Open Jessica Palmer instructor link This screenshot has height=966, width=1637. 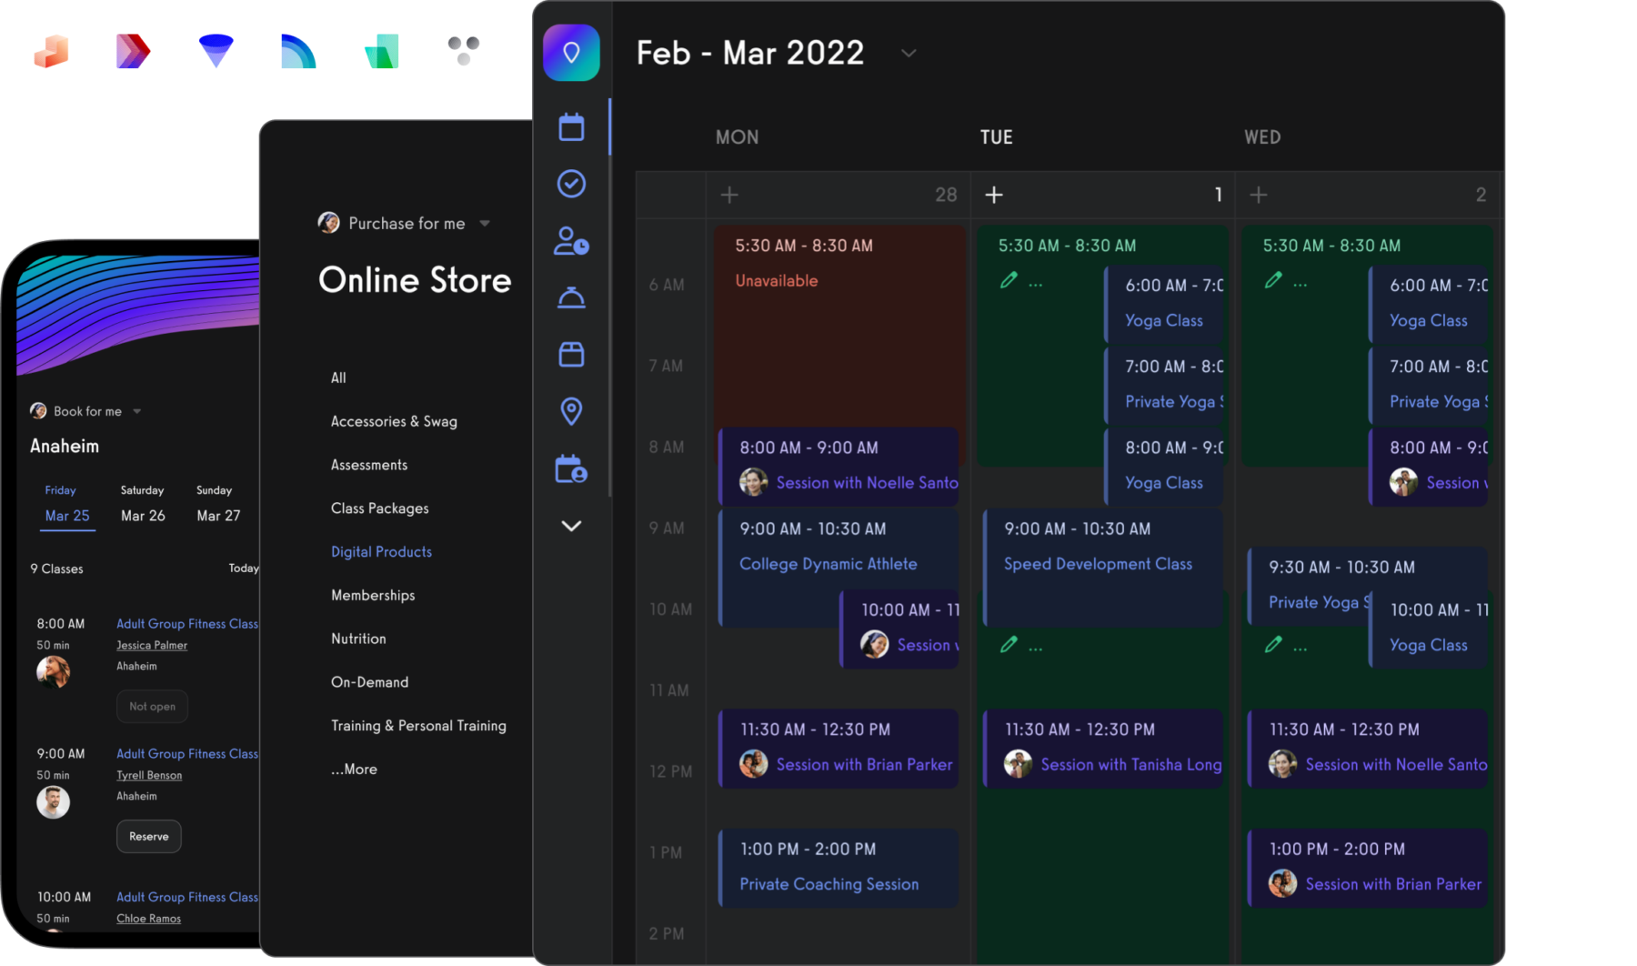(152, 646)
